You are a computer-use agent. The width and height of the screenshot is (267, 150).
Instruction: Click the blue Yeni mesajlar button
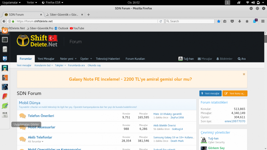[210, 93]
